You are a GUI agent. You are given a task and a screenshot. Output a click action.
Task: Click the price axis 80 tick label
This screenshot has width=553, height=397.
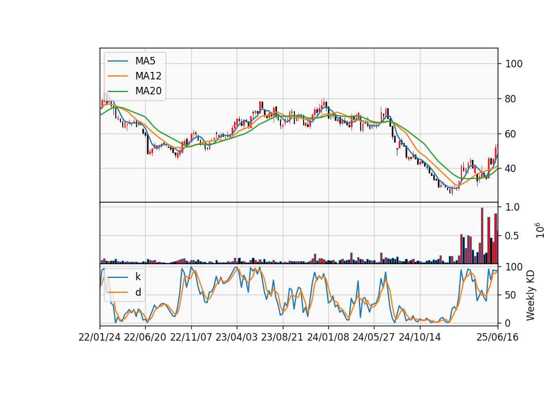point(511,99)
